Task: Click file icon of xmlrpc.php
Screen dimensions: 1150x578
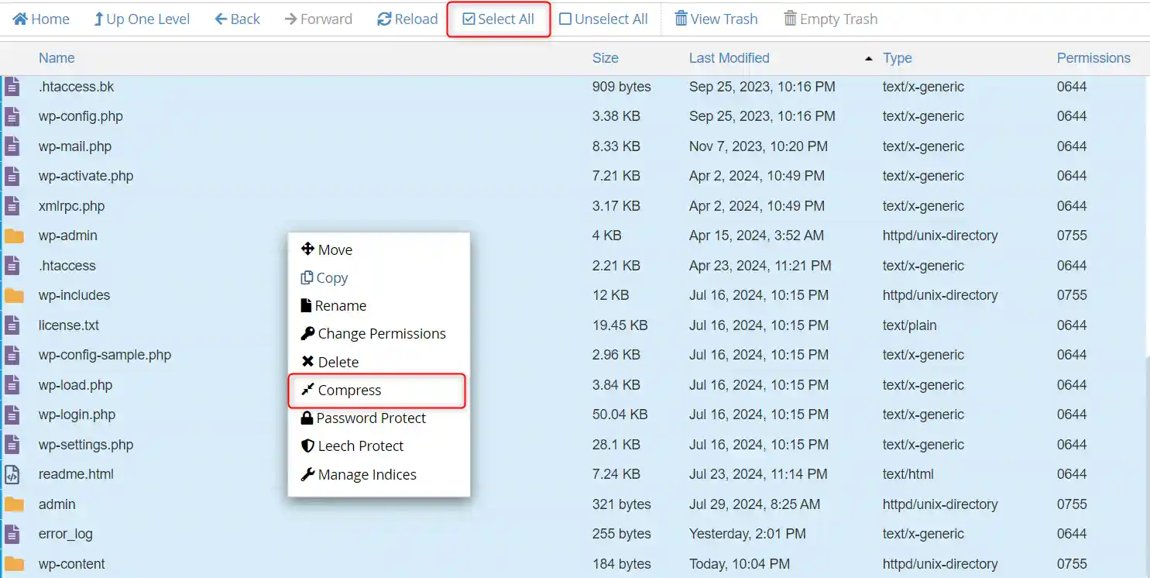Action: point(12,206)
